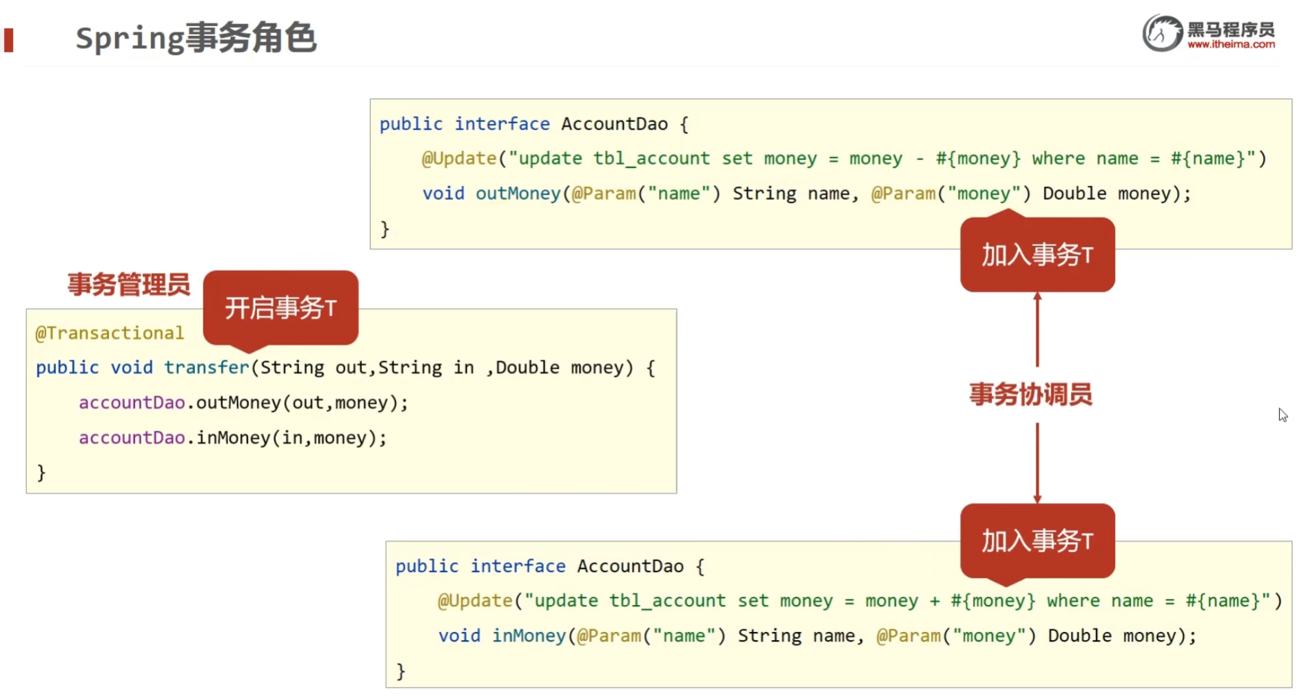
Task: Click the slide title Spring事务角色
Action: point(196,38)
